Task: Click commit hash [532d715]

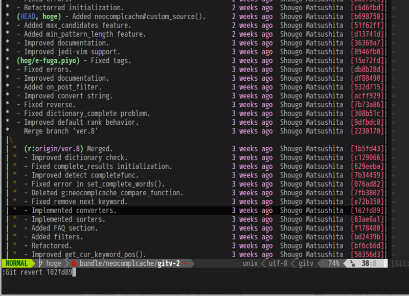Action: pos(367,87)
